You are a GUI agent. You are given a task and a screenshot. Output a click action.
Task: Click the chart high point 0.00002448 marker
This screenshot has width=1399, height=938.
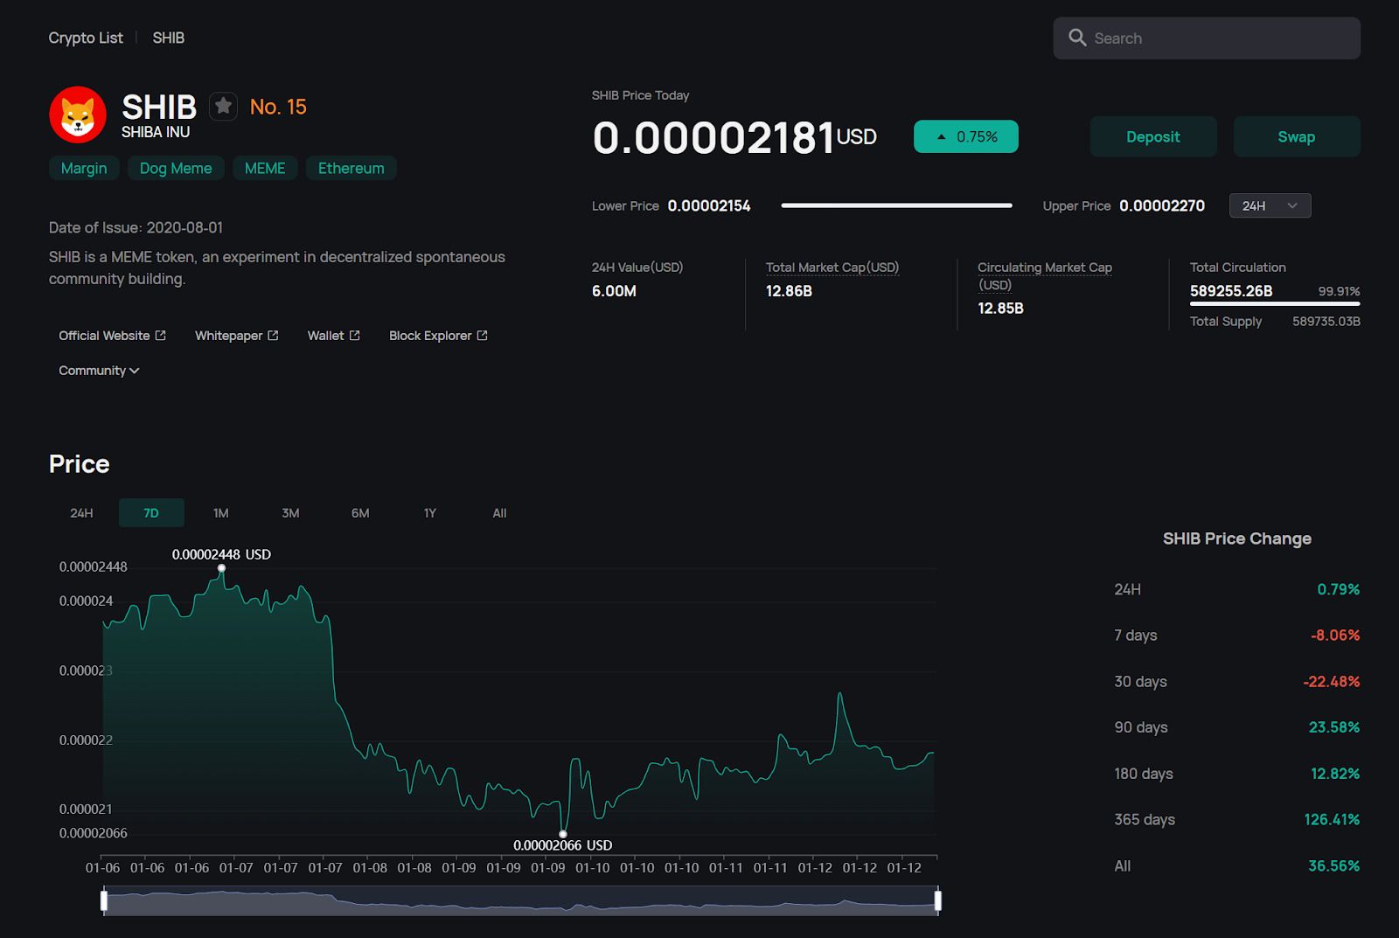[x=222, y=568]
